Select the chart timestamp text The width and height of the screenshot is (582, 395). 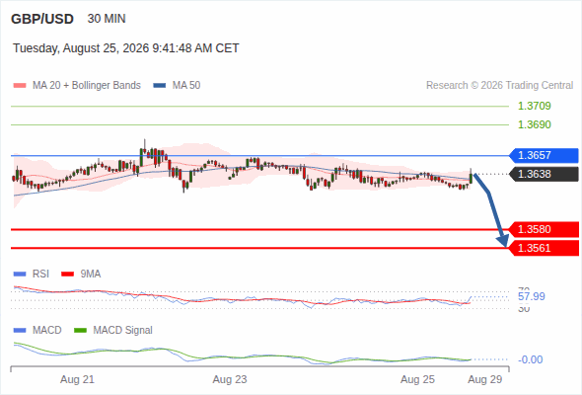coord(126,48)
